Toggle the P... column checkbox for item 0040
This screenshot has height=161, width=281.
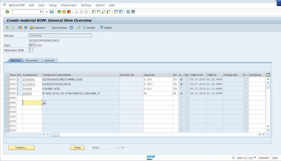click(246, 93)
